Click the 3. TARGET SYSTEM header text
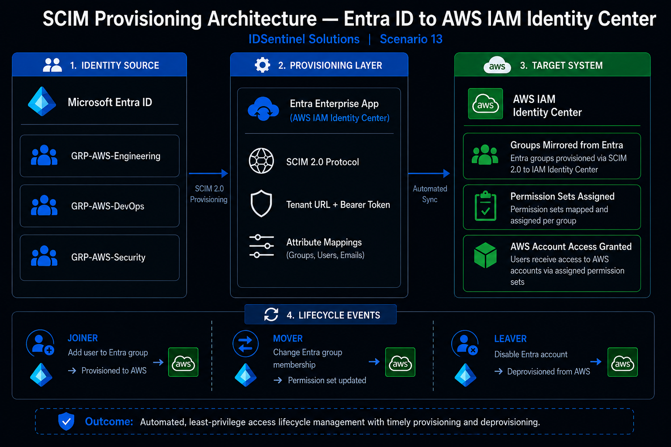 pos(561,65)
